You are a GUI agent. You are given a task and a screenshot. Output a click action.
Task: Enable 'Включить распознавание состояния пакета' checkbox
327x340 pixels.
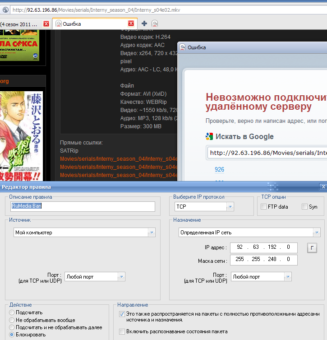tap(122, 331)
